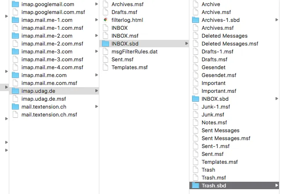Click the INBOX.sbd folder icon in right column
Viewport: 294px width, 194px height.
[x=196, y=99]
